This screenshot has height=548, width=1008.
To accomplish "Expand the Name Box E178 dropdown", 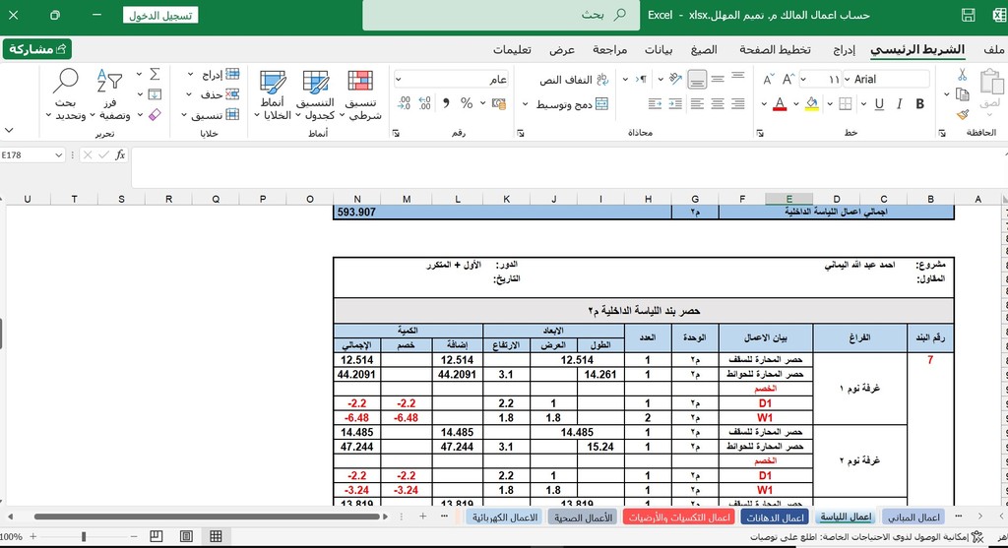I will coord(58,154).
